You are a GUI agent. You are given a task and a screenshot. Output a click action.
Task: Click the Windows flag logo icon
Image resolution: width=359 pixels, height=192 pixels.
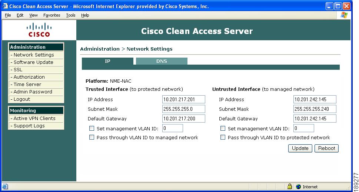point(344,15)
